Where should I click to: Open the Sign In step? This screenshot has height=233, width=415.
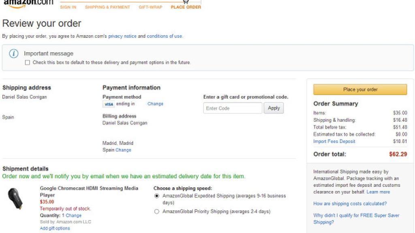click(x=68, y=7)
